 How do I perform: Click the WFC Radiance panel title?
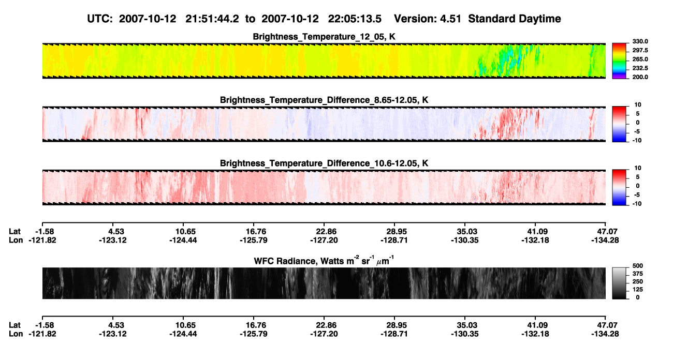(x=324, y=260)
